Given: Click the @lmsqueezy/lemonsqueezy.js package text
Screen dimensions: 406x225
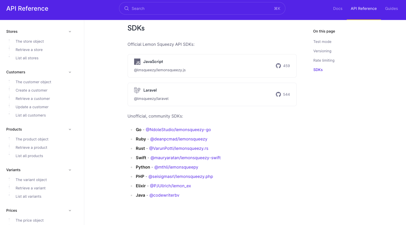Looking at the screenshot, I should [160, 70].
